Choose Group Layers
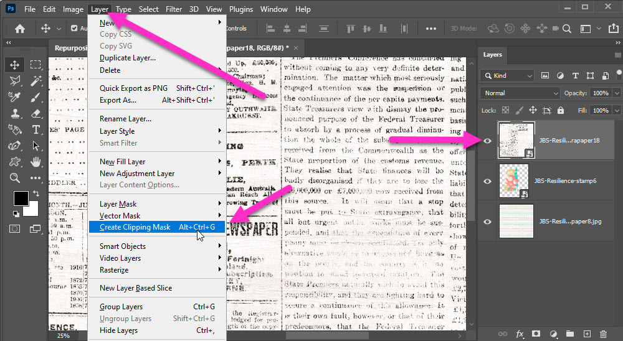Viewport: 623px width, 341px height. [x=158, y=306]
